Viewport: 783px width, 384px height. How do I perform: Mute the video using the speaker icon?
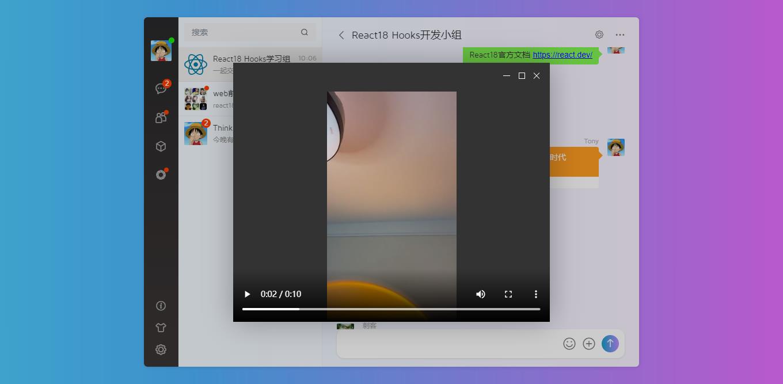coord(481,294)
